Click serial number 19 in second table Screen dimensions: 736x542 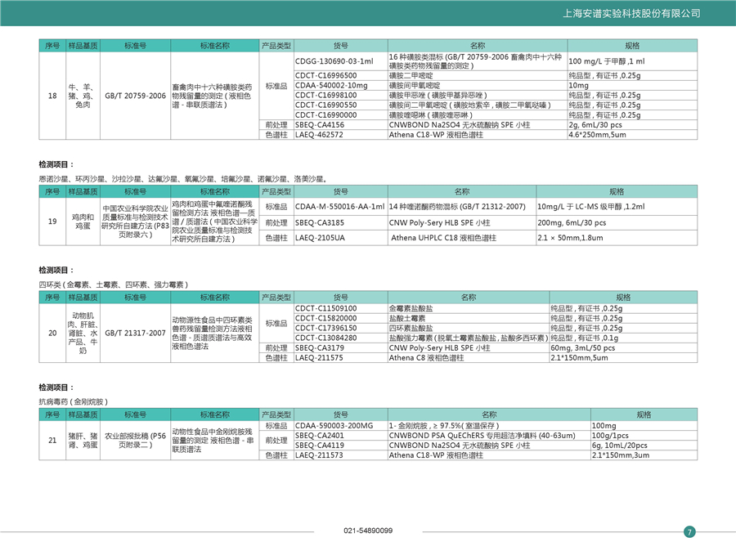[x=52, y=221]
